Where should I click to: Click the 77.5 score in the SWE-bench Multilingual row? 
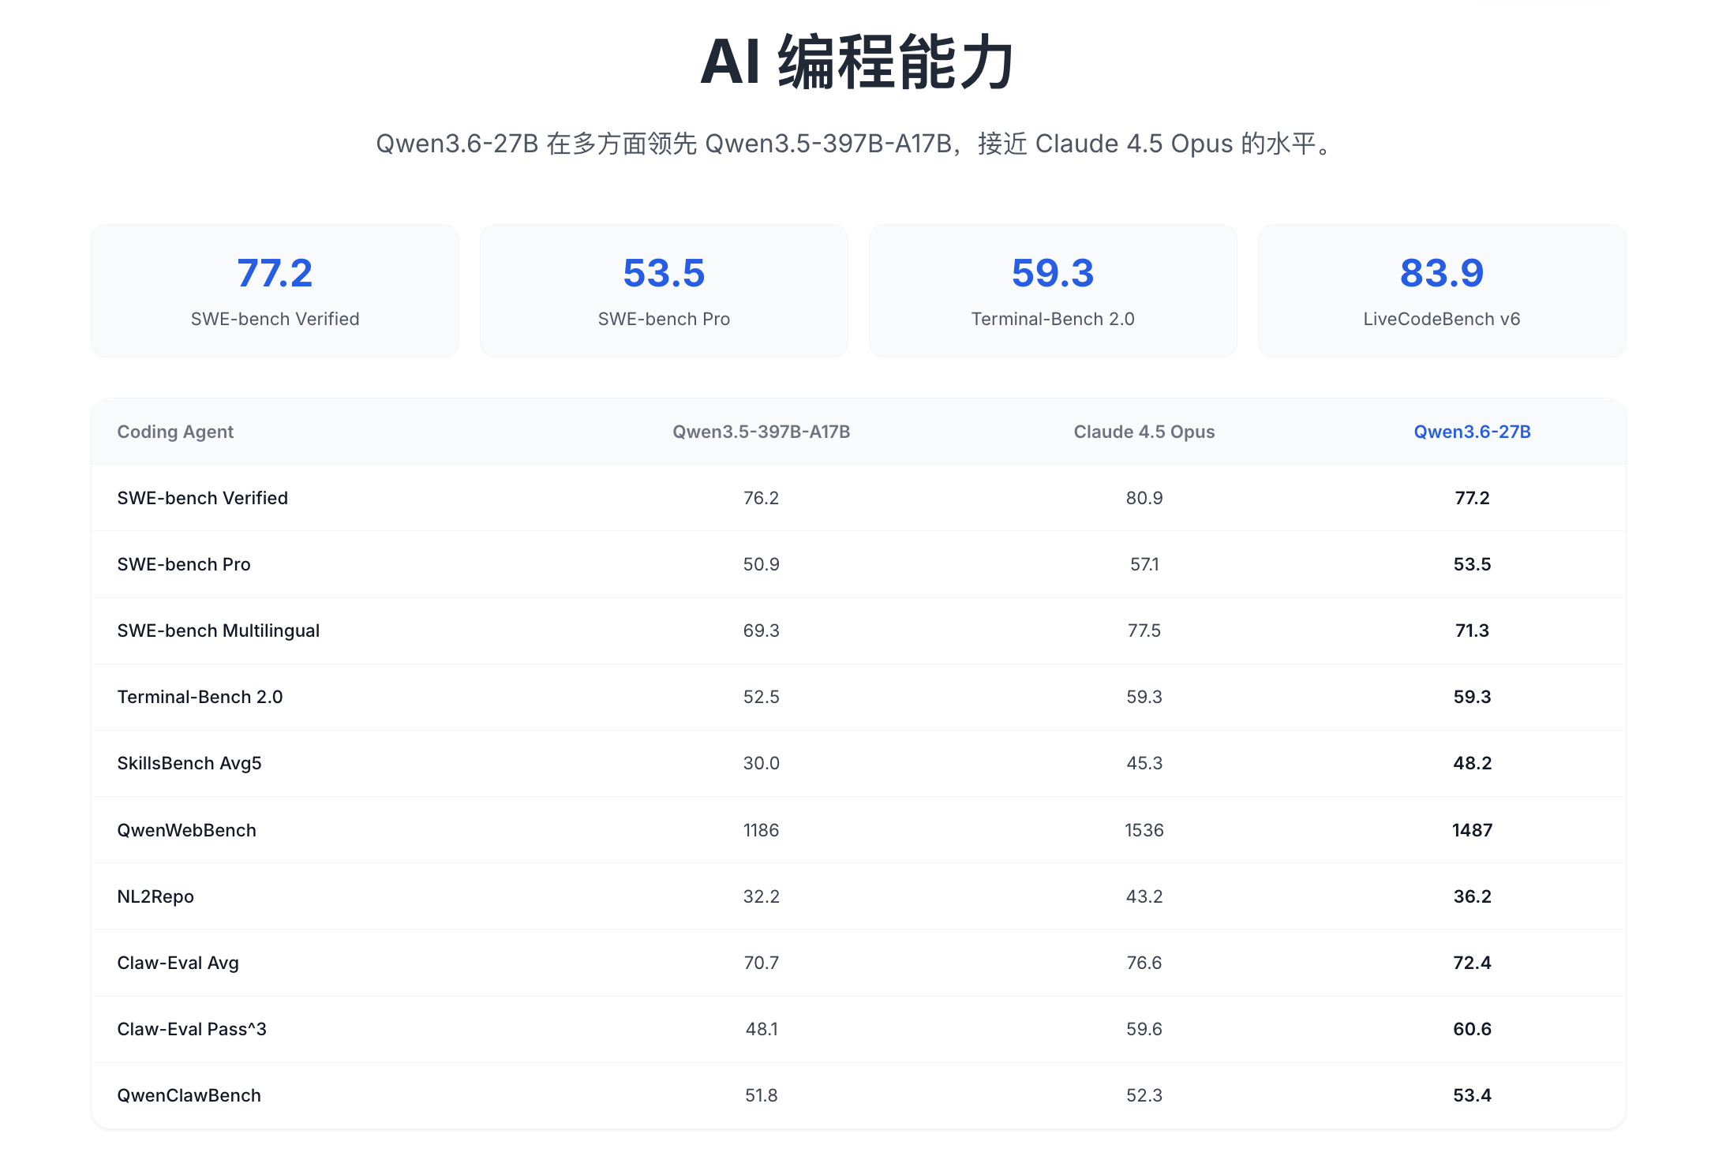point(1144,630)
